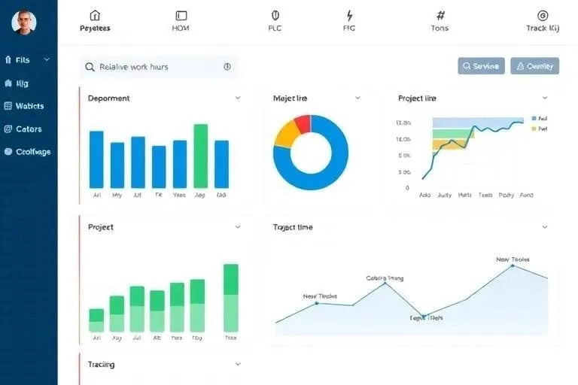Click the Ovenley button

(535, 66)
